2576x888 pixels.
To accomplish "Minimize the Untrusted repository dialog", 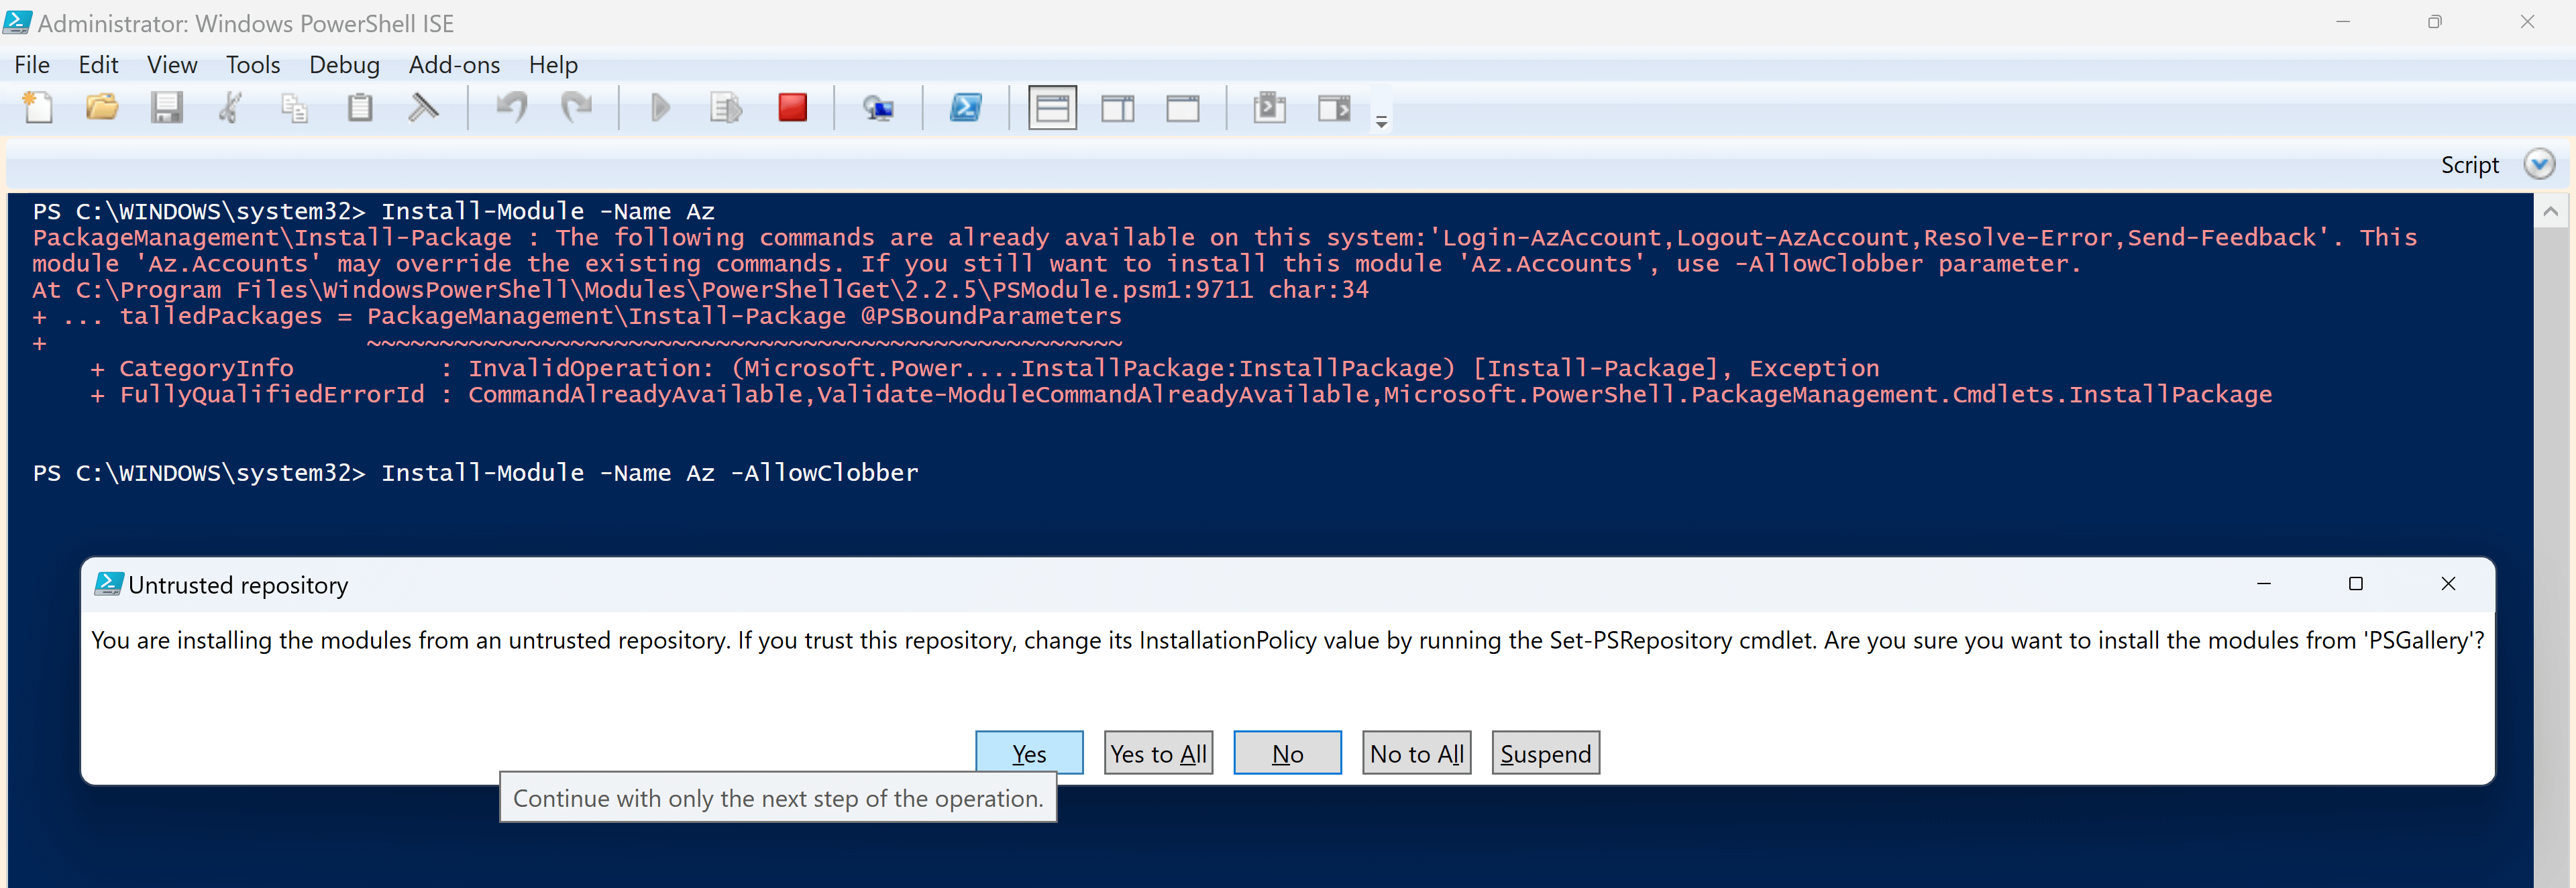I will click(x=2264, y=584).
